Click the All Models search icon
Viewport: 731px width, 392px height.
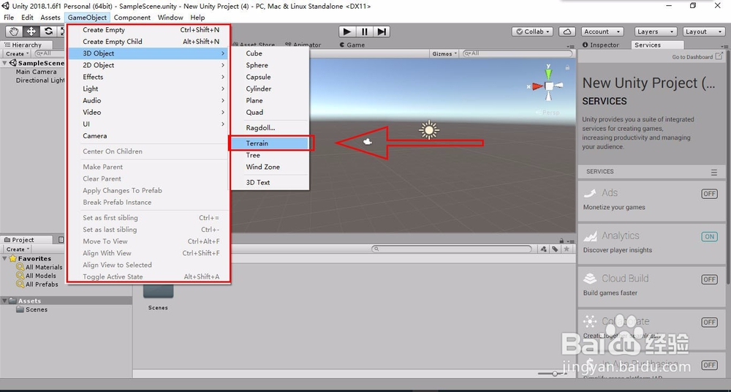[x=20, y=275]
